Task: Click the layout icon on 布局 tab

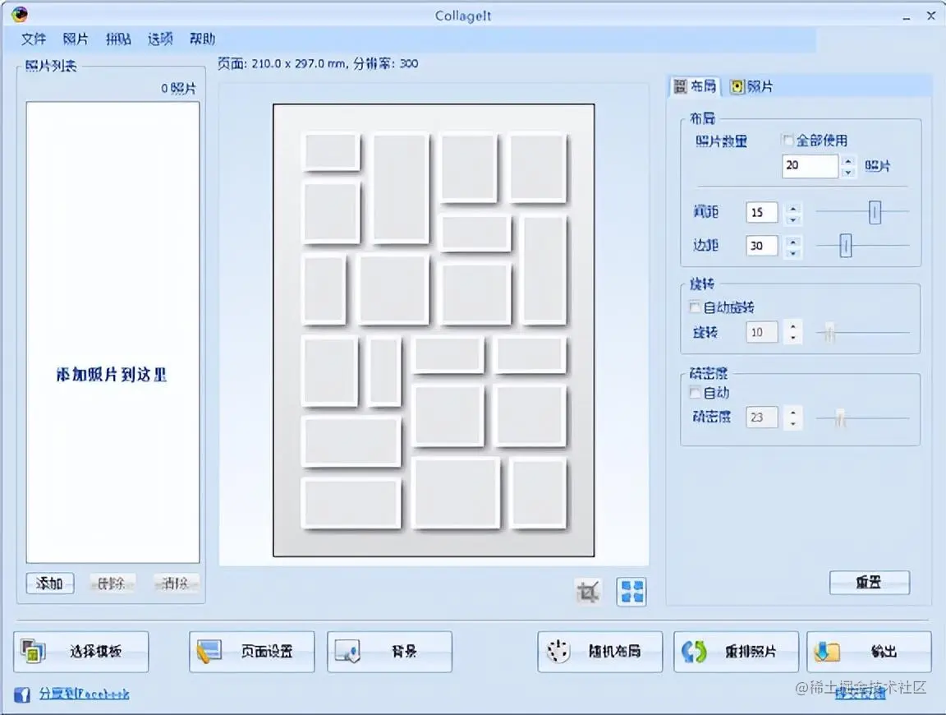Action: pos(681,86)
